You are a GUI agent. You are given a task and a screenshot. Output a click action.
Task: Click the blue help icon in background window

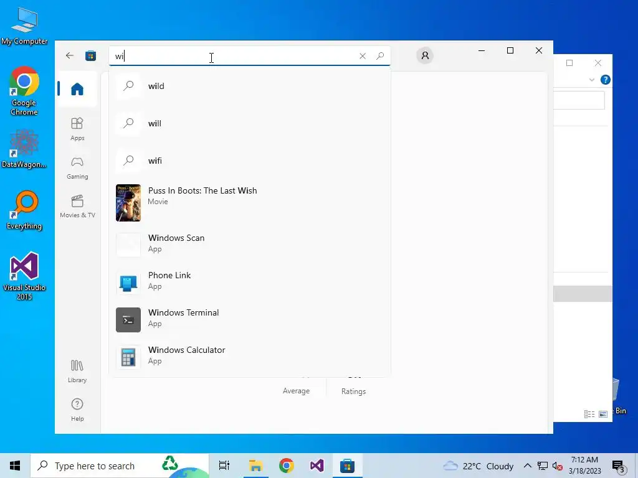point(606,80)
